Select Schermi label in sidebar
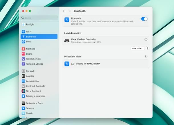This screenshot has width=174, height=125. tap(30, 108)
